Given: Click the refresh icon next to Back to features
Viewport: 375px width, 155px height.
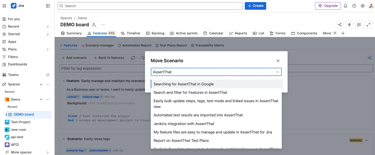Looking at the screenshot, I should click(133, 58).
